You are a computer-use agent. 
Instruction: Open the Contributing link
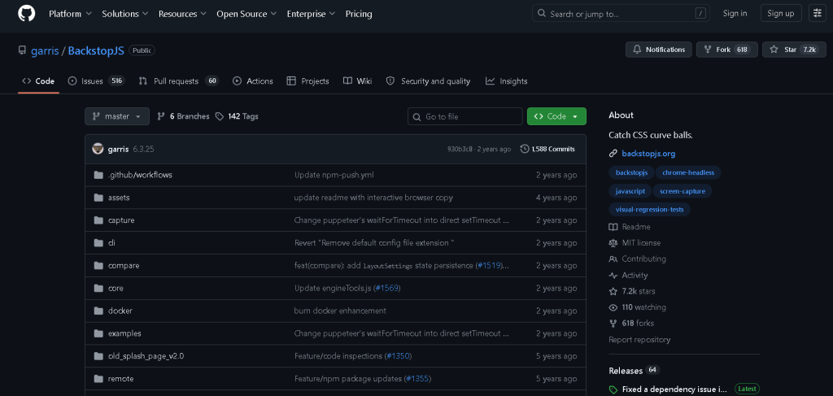click(638, 259)
